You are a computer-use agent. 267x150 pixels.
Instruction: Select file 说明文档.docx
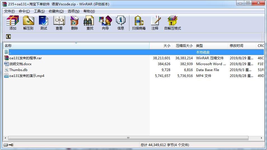click(20, 64)
